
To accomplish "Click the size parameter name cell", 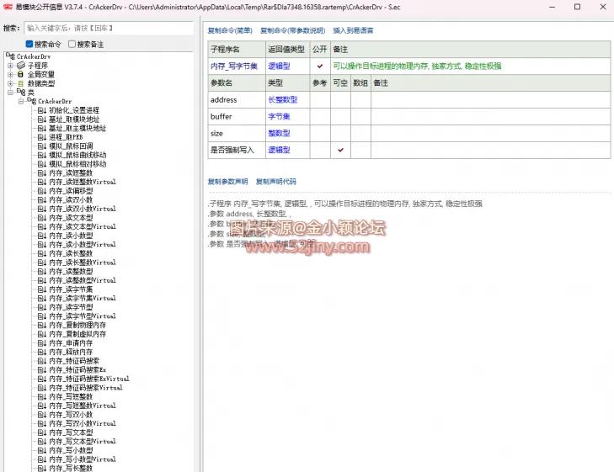I will [x=237, y=133].
